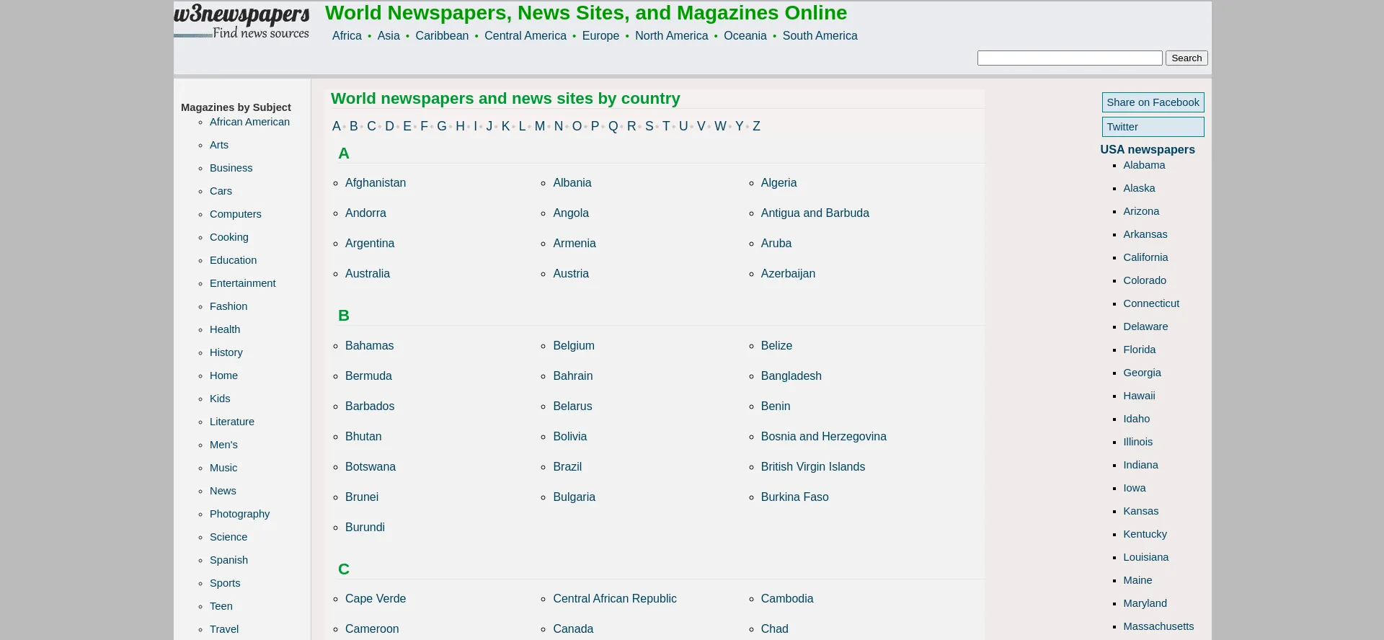
Task: Open Bosnia and Herzegovina link
Action: pyautogui.click(x=824, y=437)
